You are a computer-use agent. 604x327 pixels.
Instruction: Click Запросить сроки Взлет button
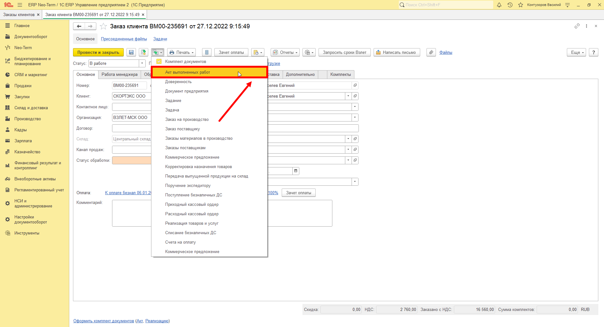(x=345, y=53)
